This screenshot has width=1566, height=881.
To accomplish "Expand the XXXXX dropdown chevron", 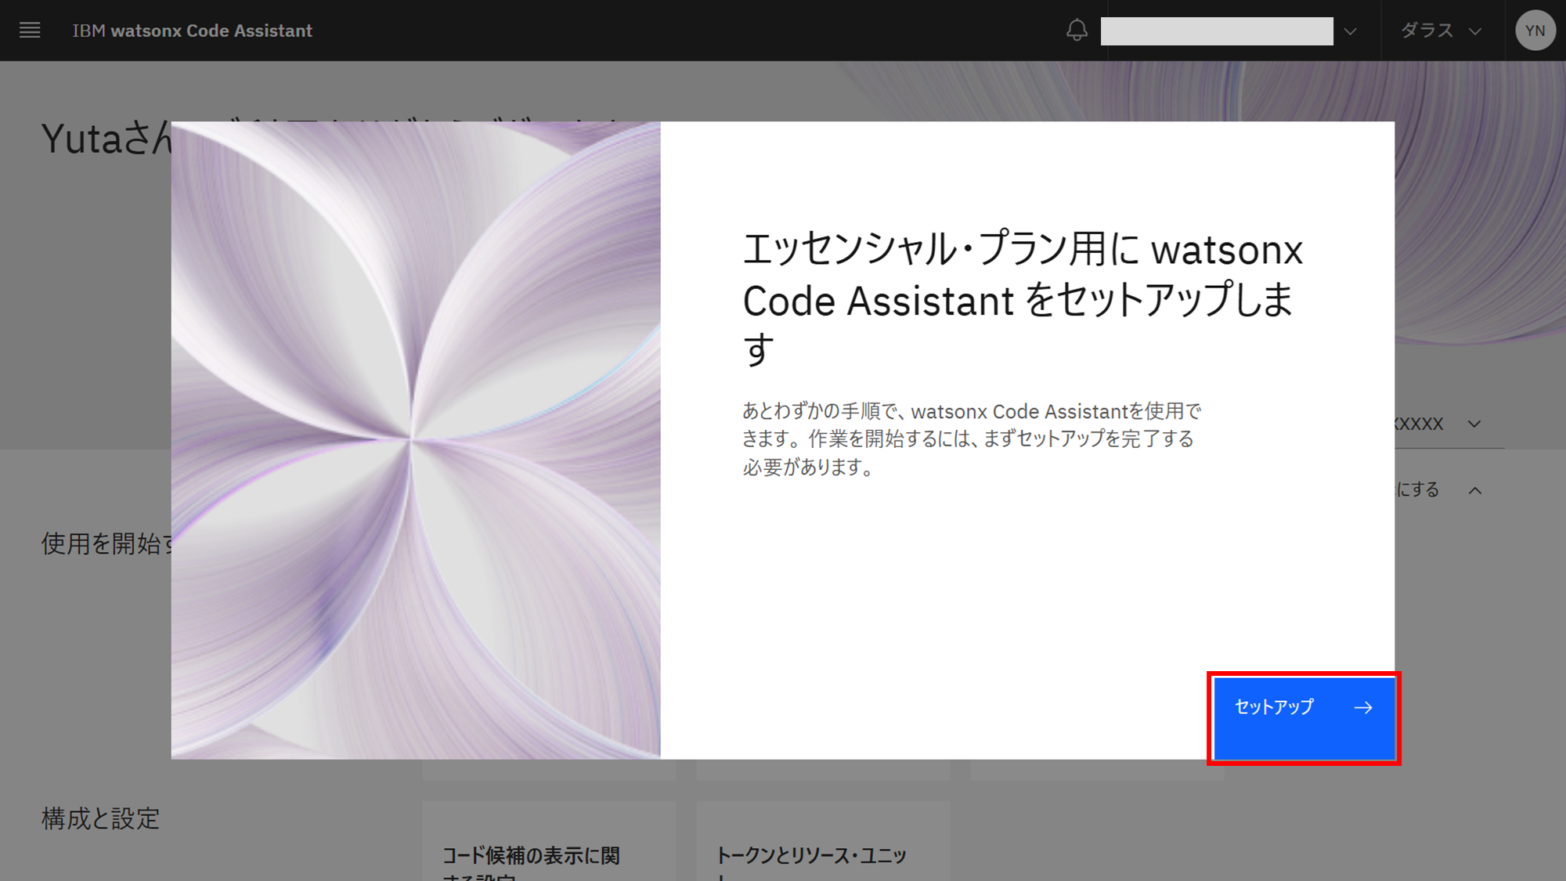I will (1474, 424).
